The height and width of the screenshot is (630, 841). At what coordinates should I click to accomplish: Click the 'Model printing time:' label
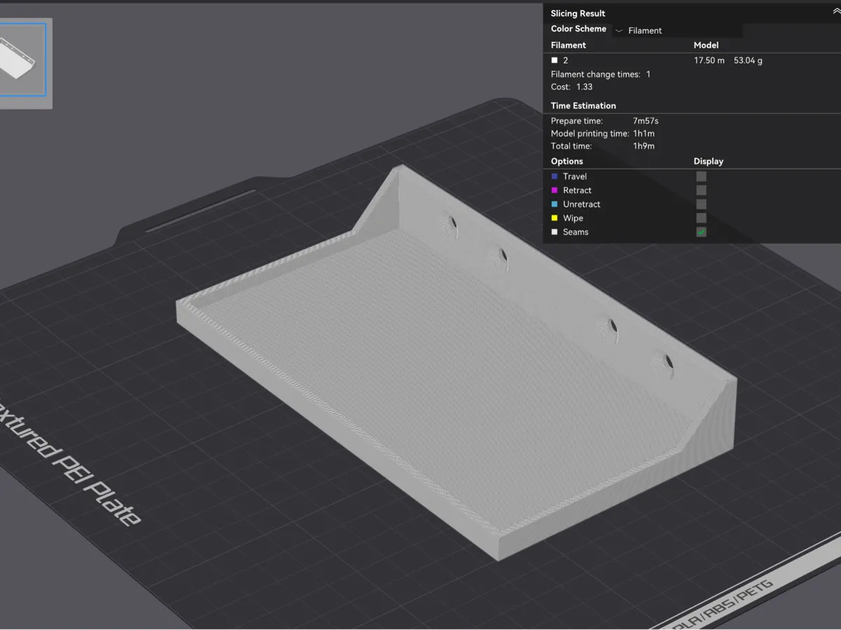click(x=590, y=134)
